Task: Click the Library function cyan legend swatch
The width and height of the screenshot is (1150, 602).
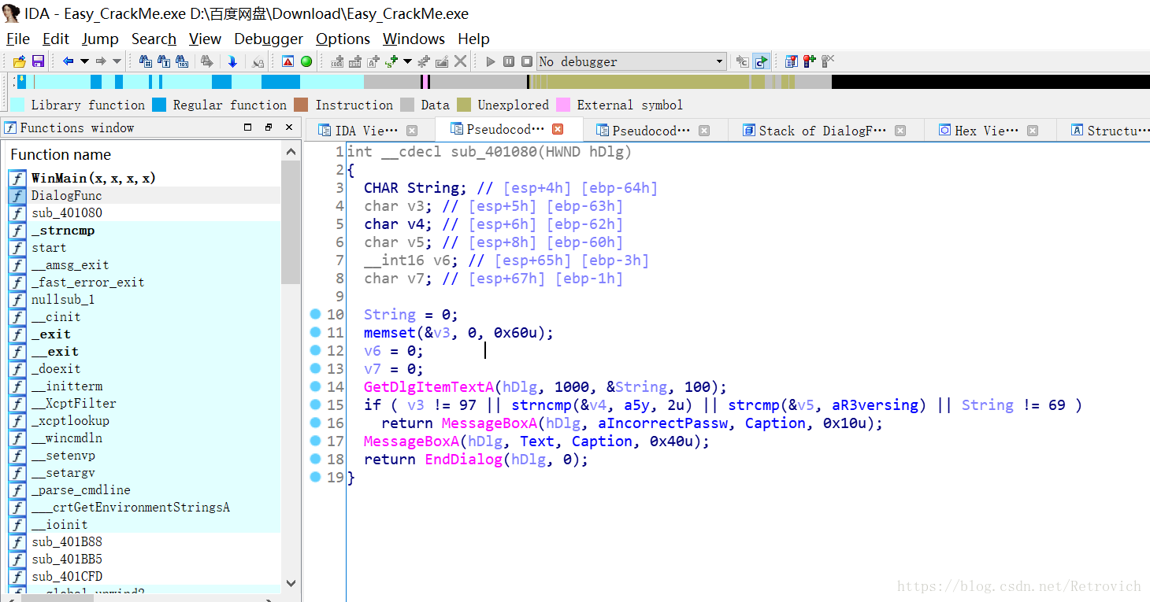Action: tap(17, 105)
